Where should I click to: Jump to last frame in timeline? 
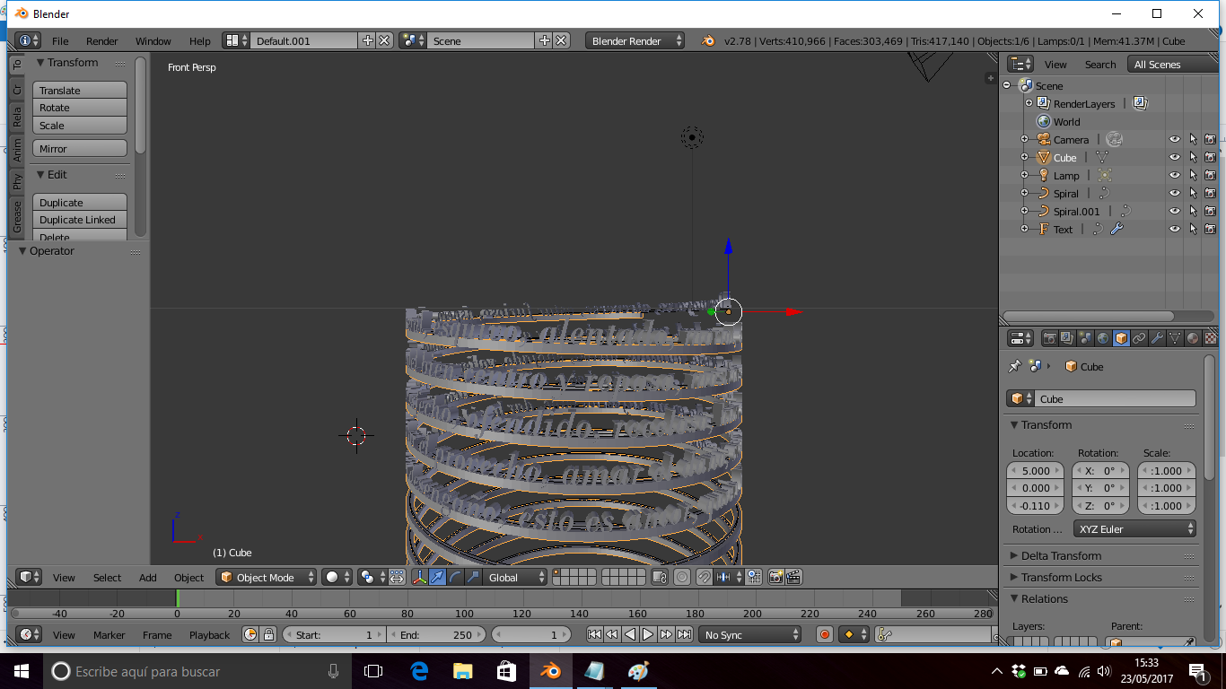(x=684, y=634)
